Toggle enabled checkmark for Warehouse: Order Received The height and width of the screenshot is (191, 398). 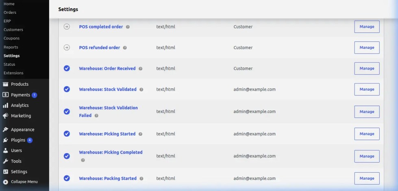(x=67, y=68)
